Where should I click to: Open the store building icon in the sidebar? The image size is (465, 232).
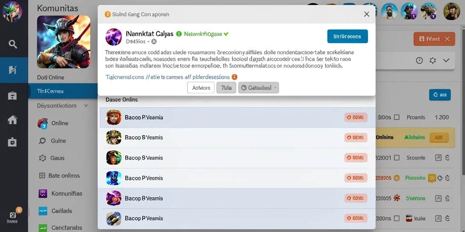point(12,96)
